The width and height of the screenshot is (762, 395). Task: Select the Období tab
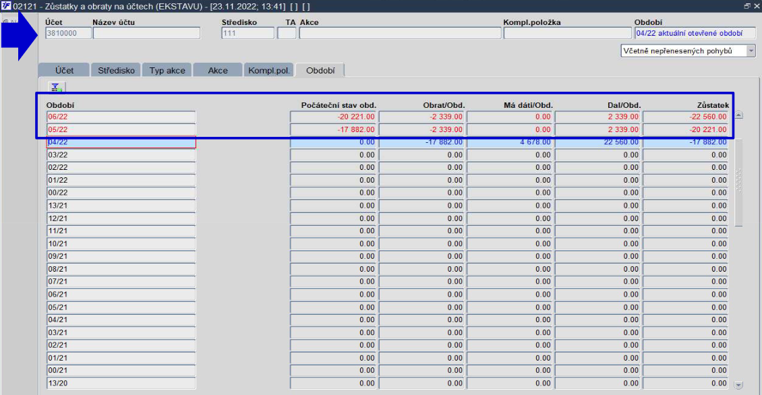(320, 70)
